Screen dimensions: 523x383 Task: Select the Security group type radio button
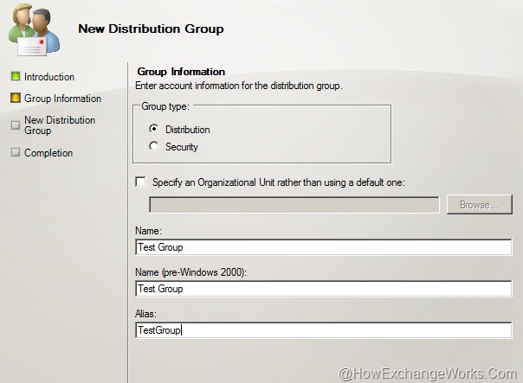coord(154,146)
